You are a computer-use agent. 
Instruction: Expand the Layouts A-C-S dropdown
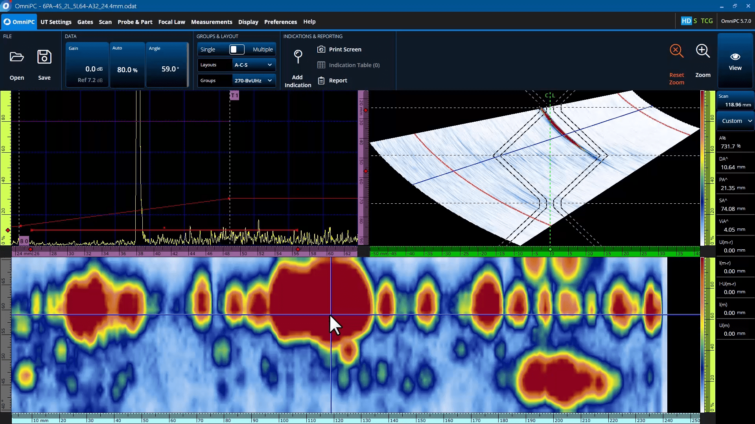[254, 65]
